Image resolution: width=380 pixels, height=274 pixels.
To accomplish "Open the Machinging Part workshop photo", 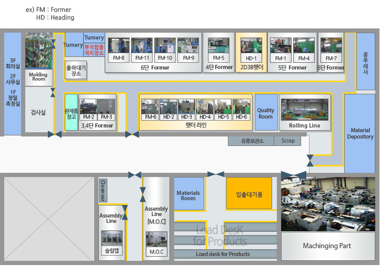I will 328,204.
